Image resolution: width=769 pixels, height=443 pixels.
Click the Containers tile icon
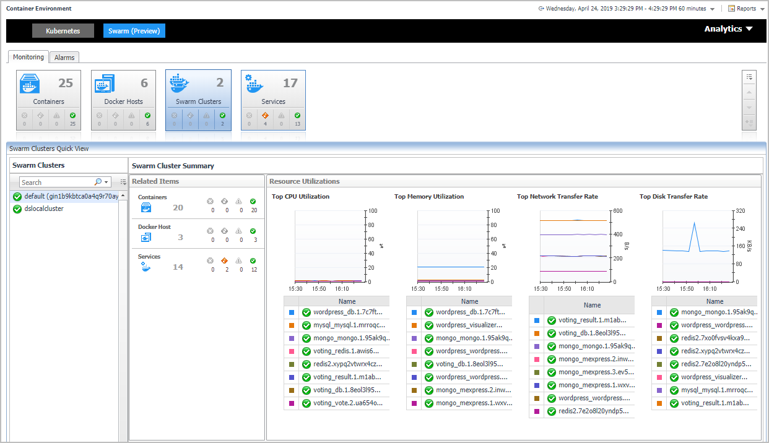(x=30, y=84)
